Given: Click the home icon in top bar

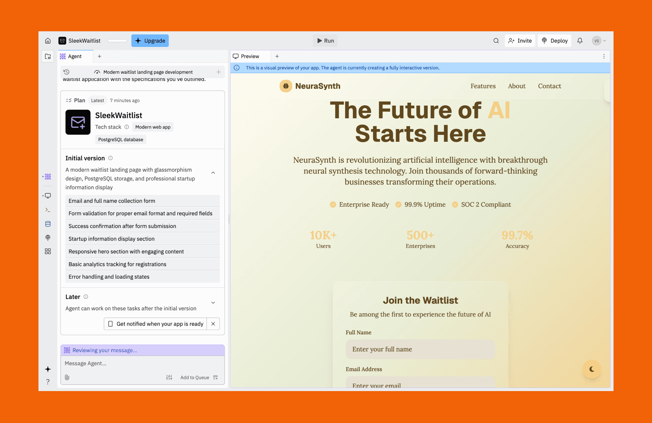Looking at the screenshot, I should tap(48, 41).
